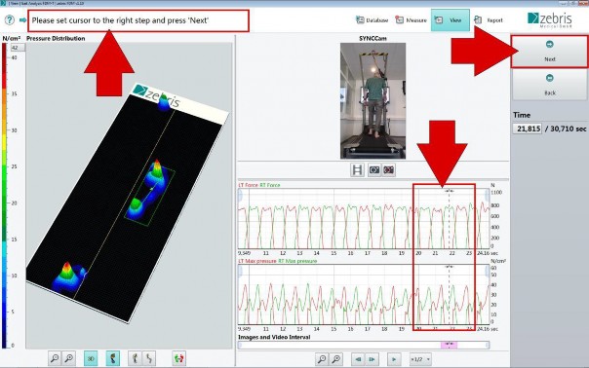Play the recording
Image resolution: width=589 pixels, height=368 pixels.
point(394,359)
